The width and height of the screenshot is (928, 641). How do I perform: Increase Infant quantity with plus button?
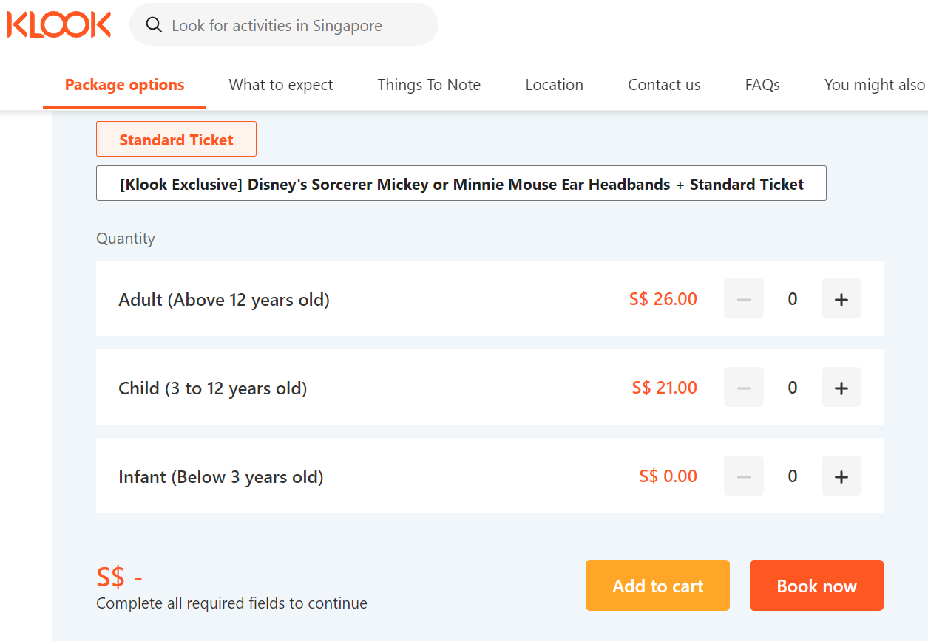coord(841,476)
